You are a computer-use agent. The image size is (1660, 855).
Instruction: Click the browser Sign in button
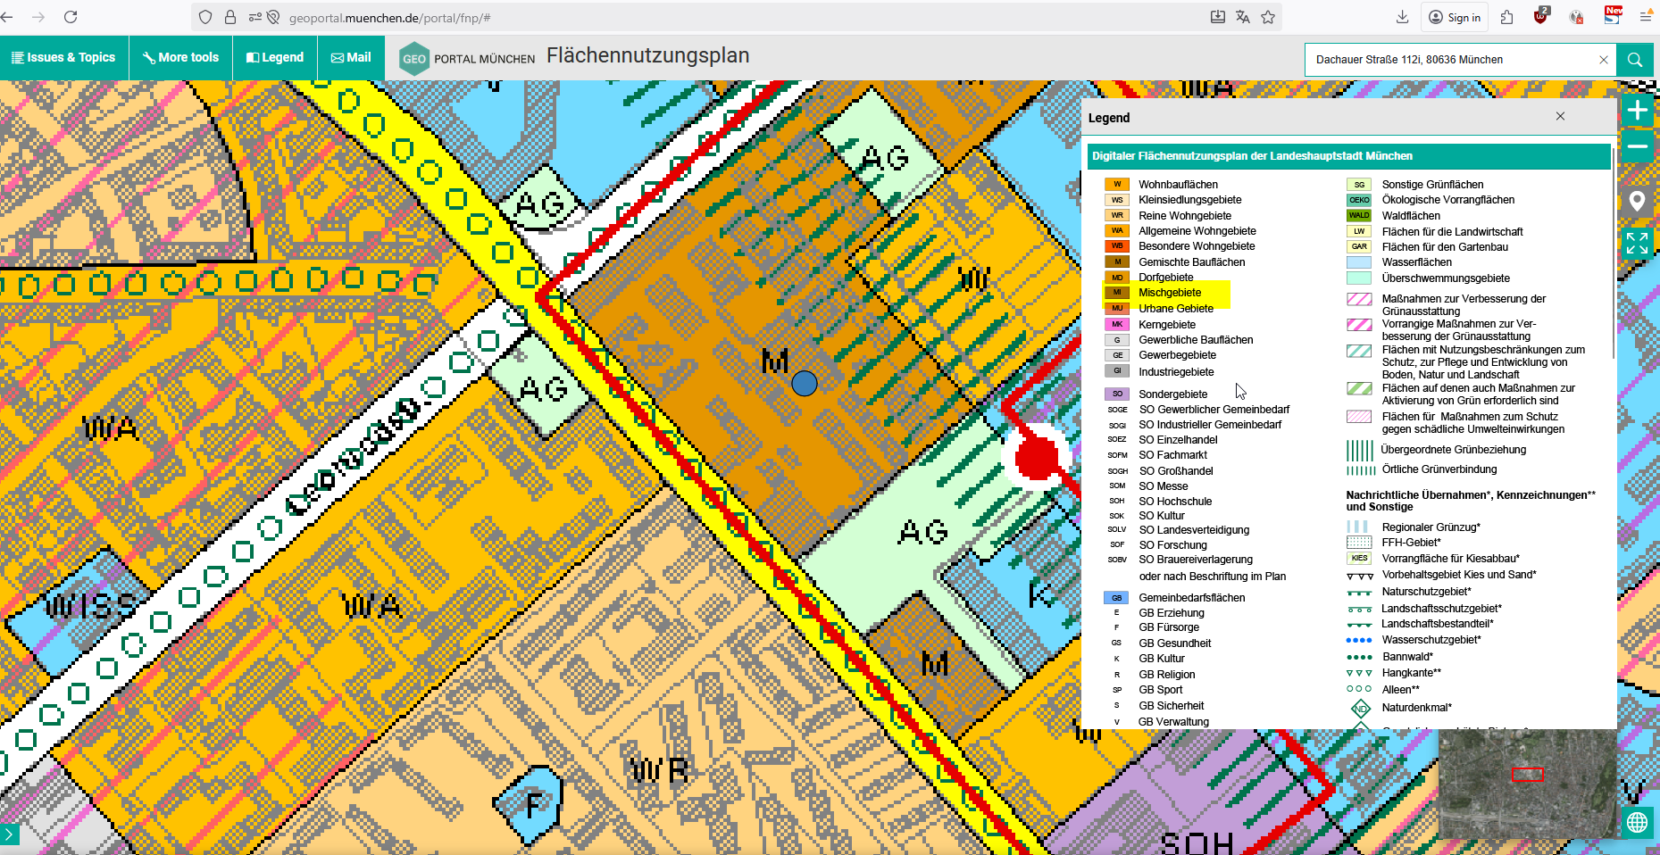1455,17
